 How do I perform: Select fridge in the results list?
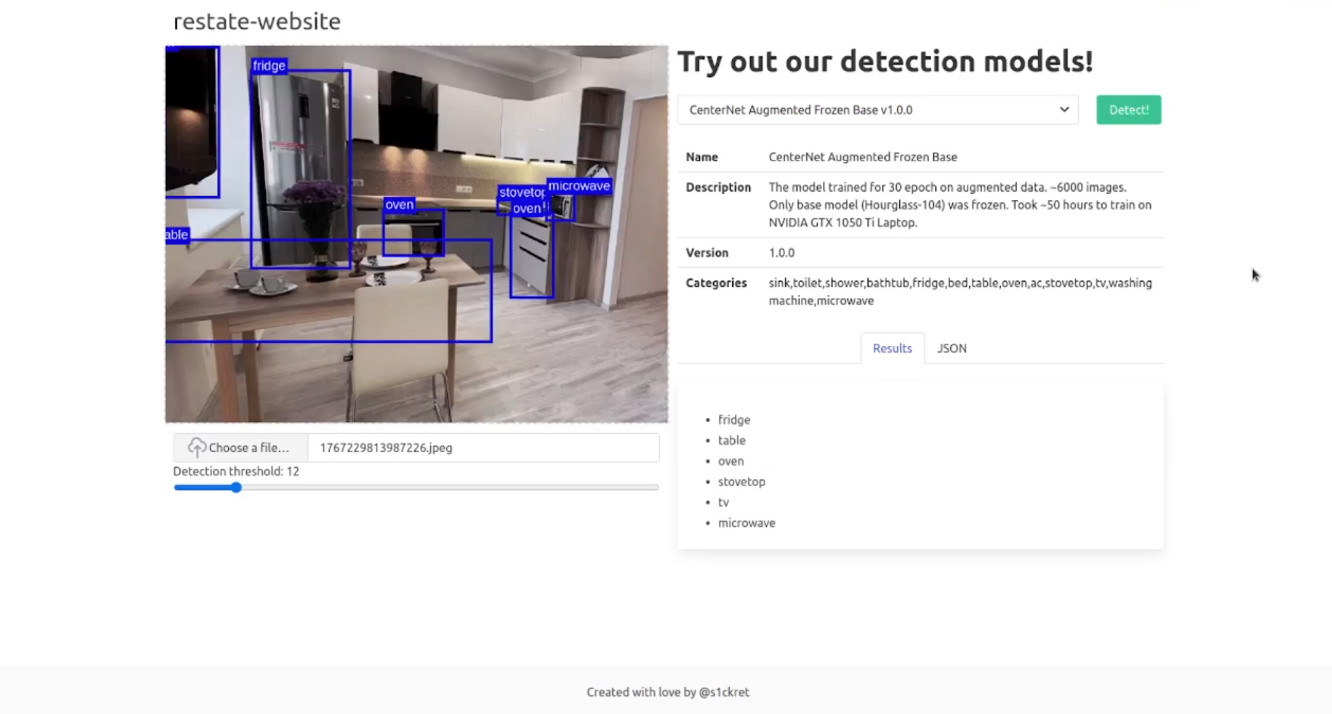(733, 419)
